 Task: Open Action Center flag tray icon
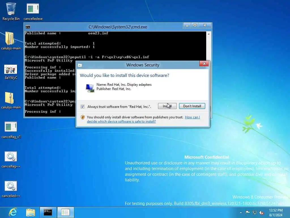click(248, 213)
